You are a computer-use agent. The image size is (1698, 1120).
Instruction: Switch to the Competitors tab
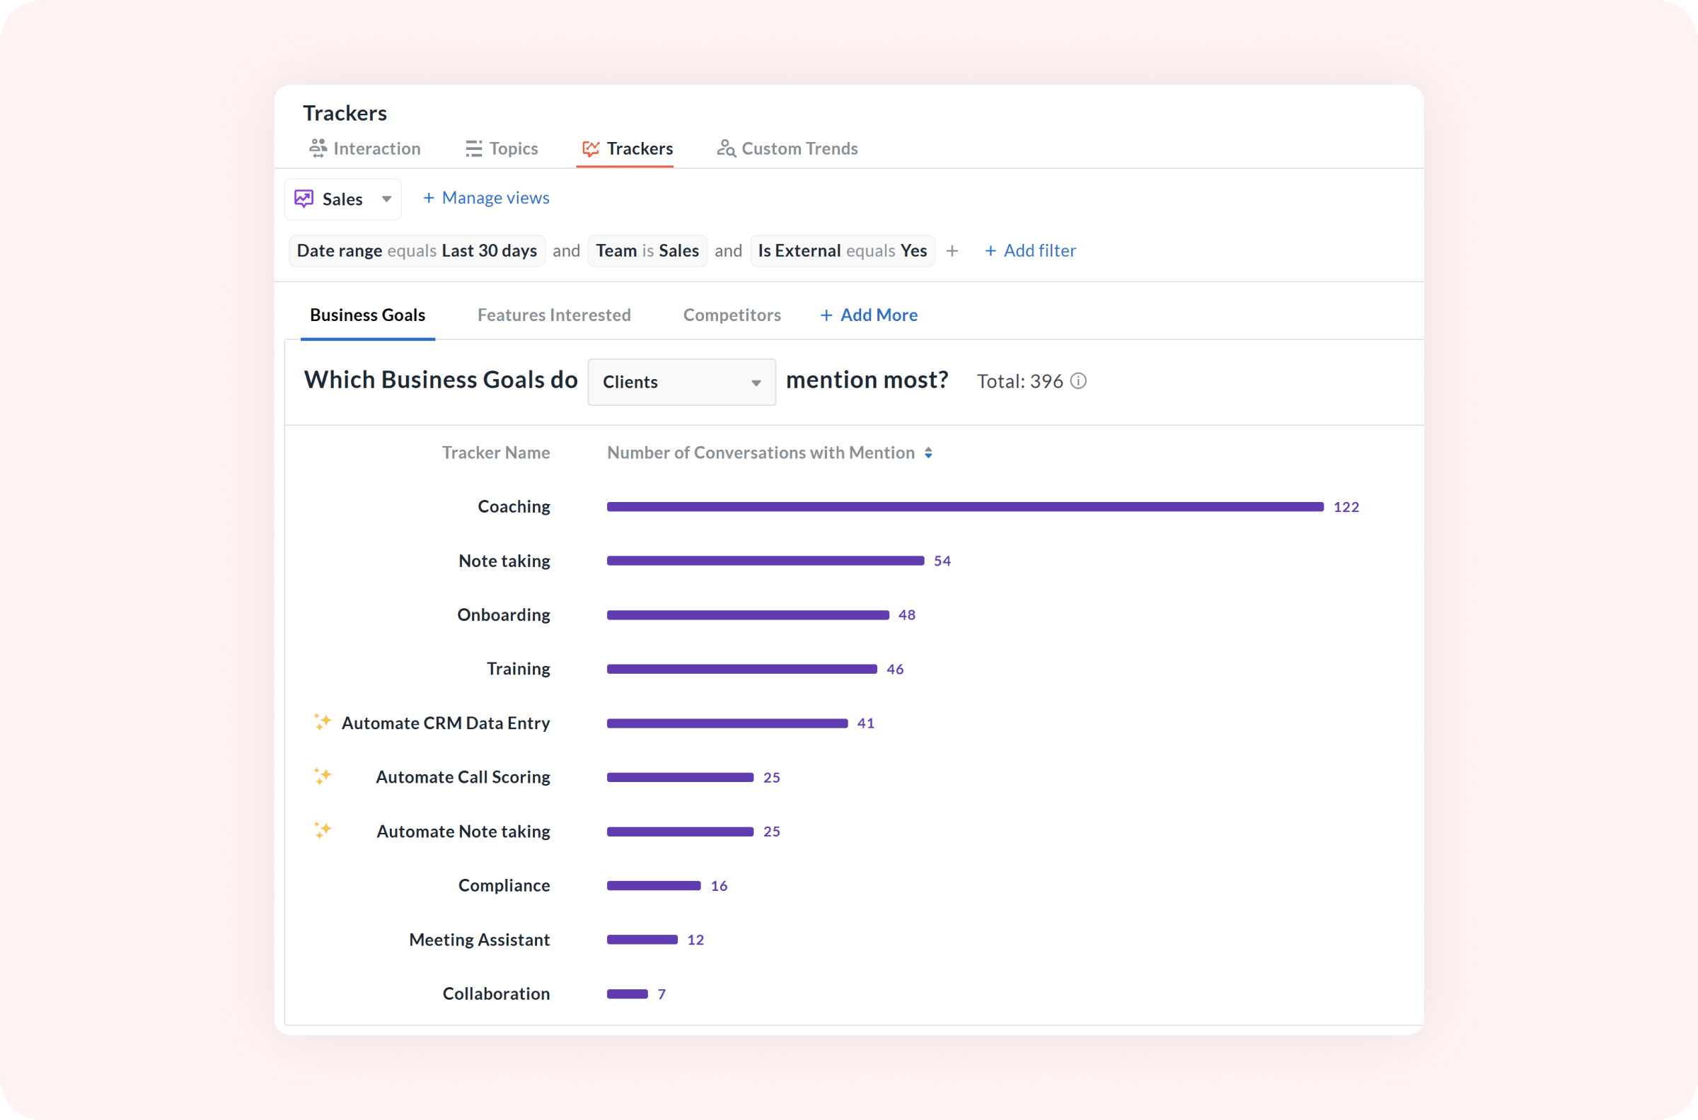coord(732,315)
